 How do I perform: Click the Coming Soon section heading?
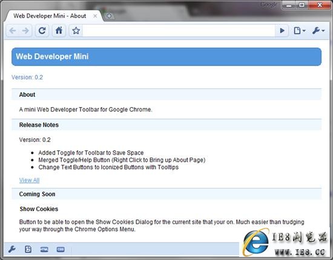37,194
